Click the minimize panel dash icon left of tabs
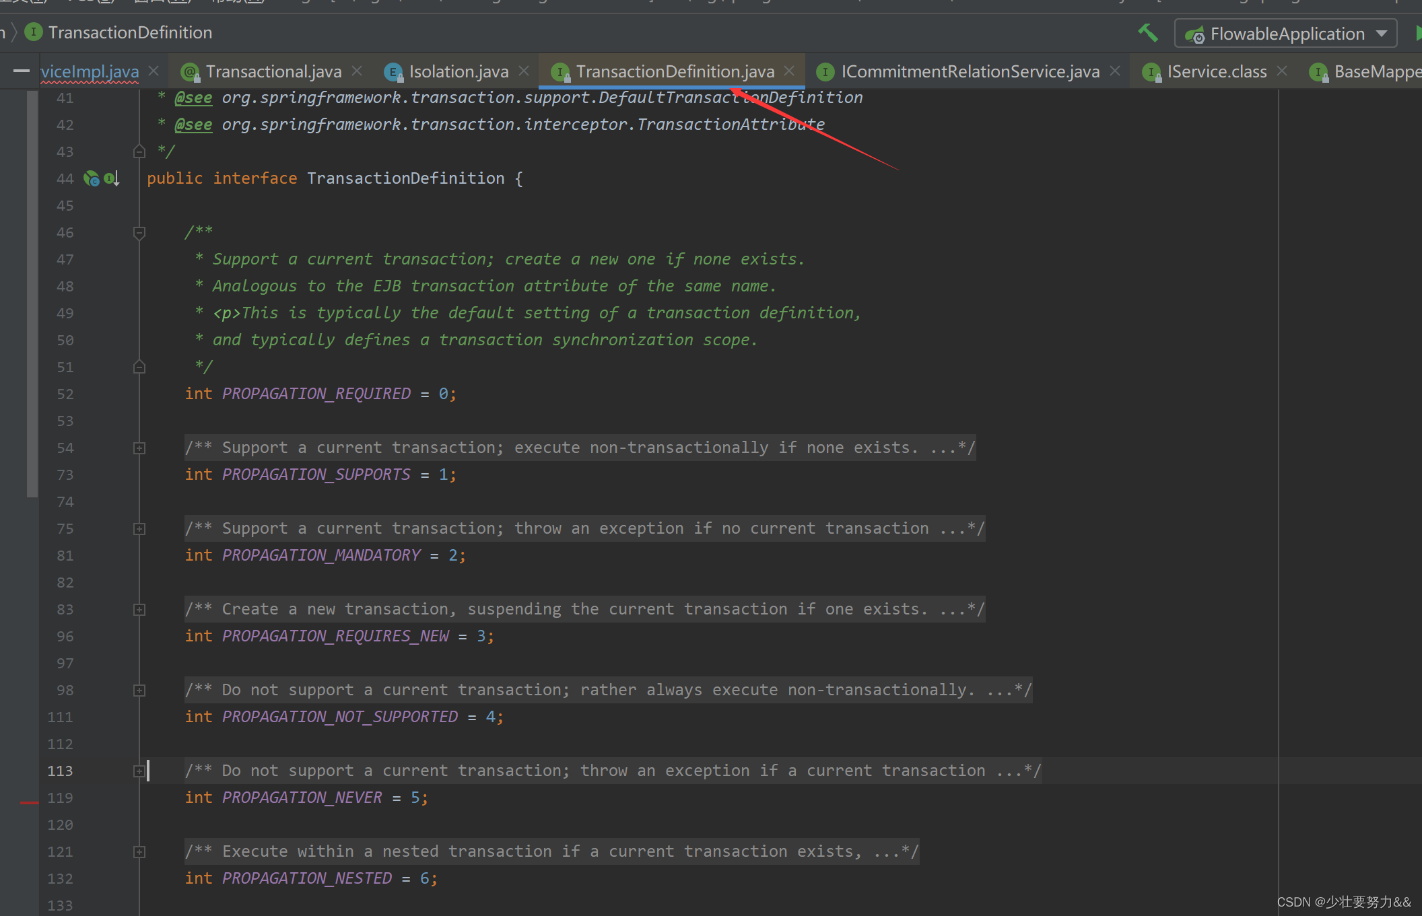Viewport: 1422px width, 916px height. coord(22,71)
